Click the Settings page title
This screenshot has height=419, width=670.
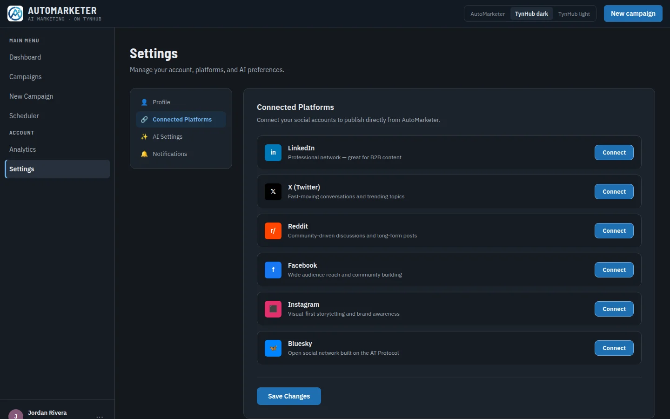[154, 54]
